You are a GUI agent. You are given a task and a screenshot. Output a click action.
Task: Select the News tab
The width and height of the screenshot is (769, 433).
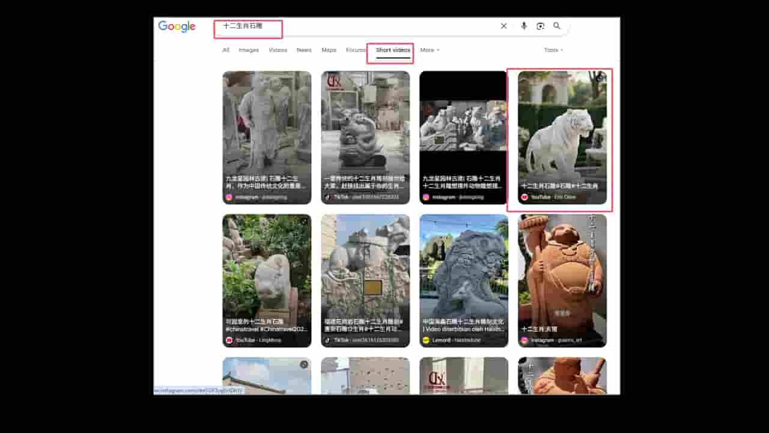click(x=304, y=50)
